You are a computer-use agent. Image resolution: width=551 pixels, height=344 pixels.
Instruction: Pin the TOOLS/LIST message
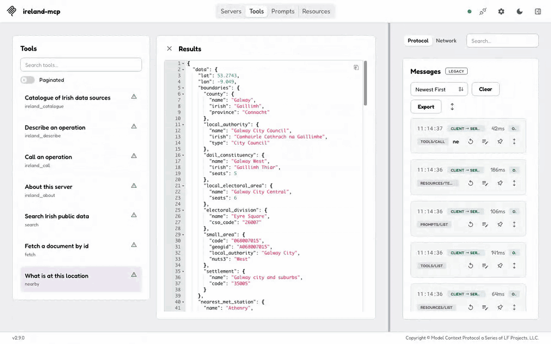500,266
